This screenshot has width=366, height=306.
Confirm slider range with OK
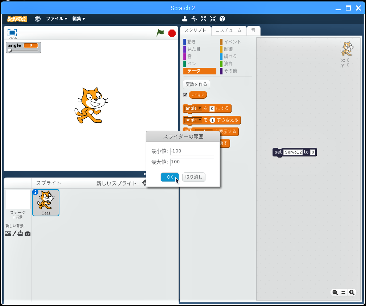pos(170,177)
